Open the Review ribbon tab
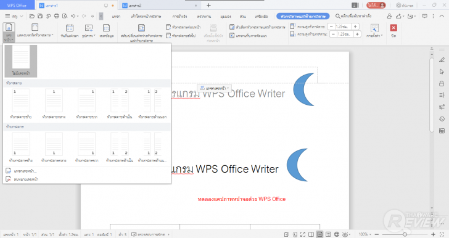The height and width of the screenshot is (238, 449). click(204, 17)
